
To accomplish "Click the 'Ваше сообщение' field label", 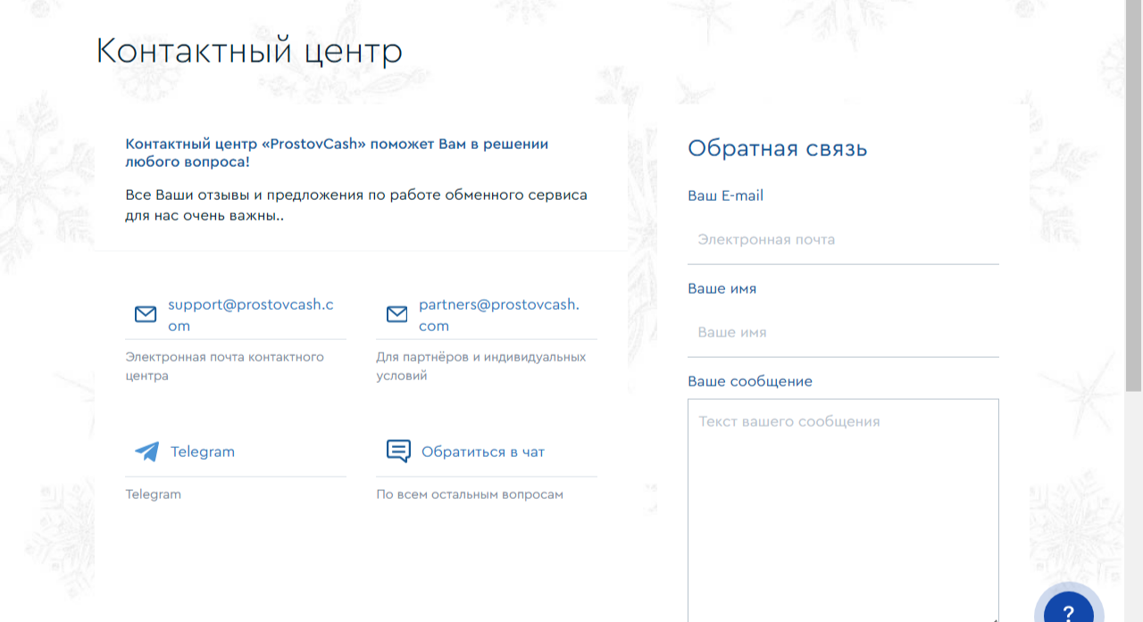I will pos(750,382).
